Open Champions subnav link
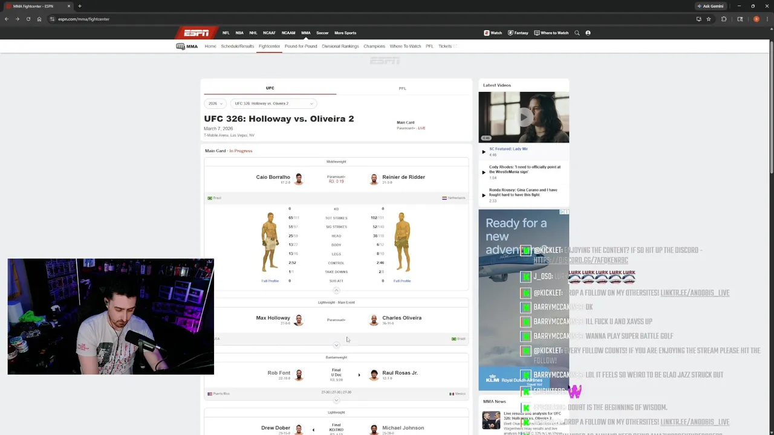The height and width of the screenshot is (435, 774). click(x=374, y=46)
